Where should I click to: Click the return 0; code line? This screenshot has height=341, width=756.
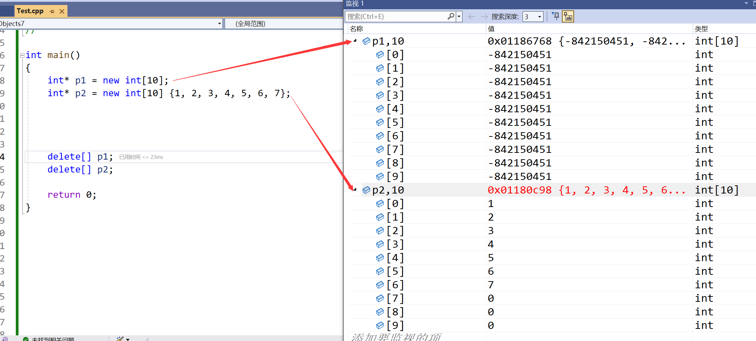(72, 195)
